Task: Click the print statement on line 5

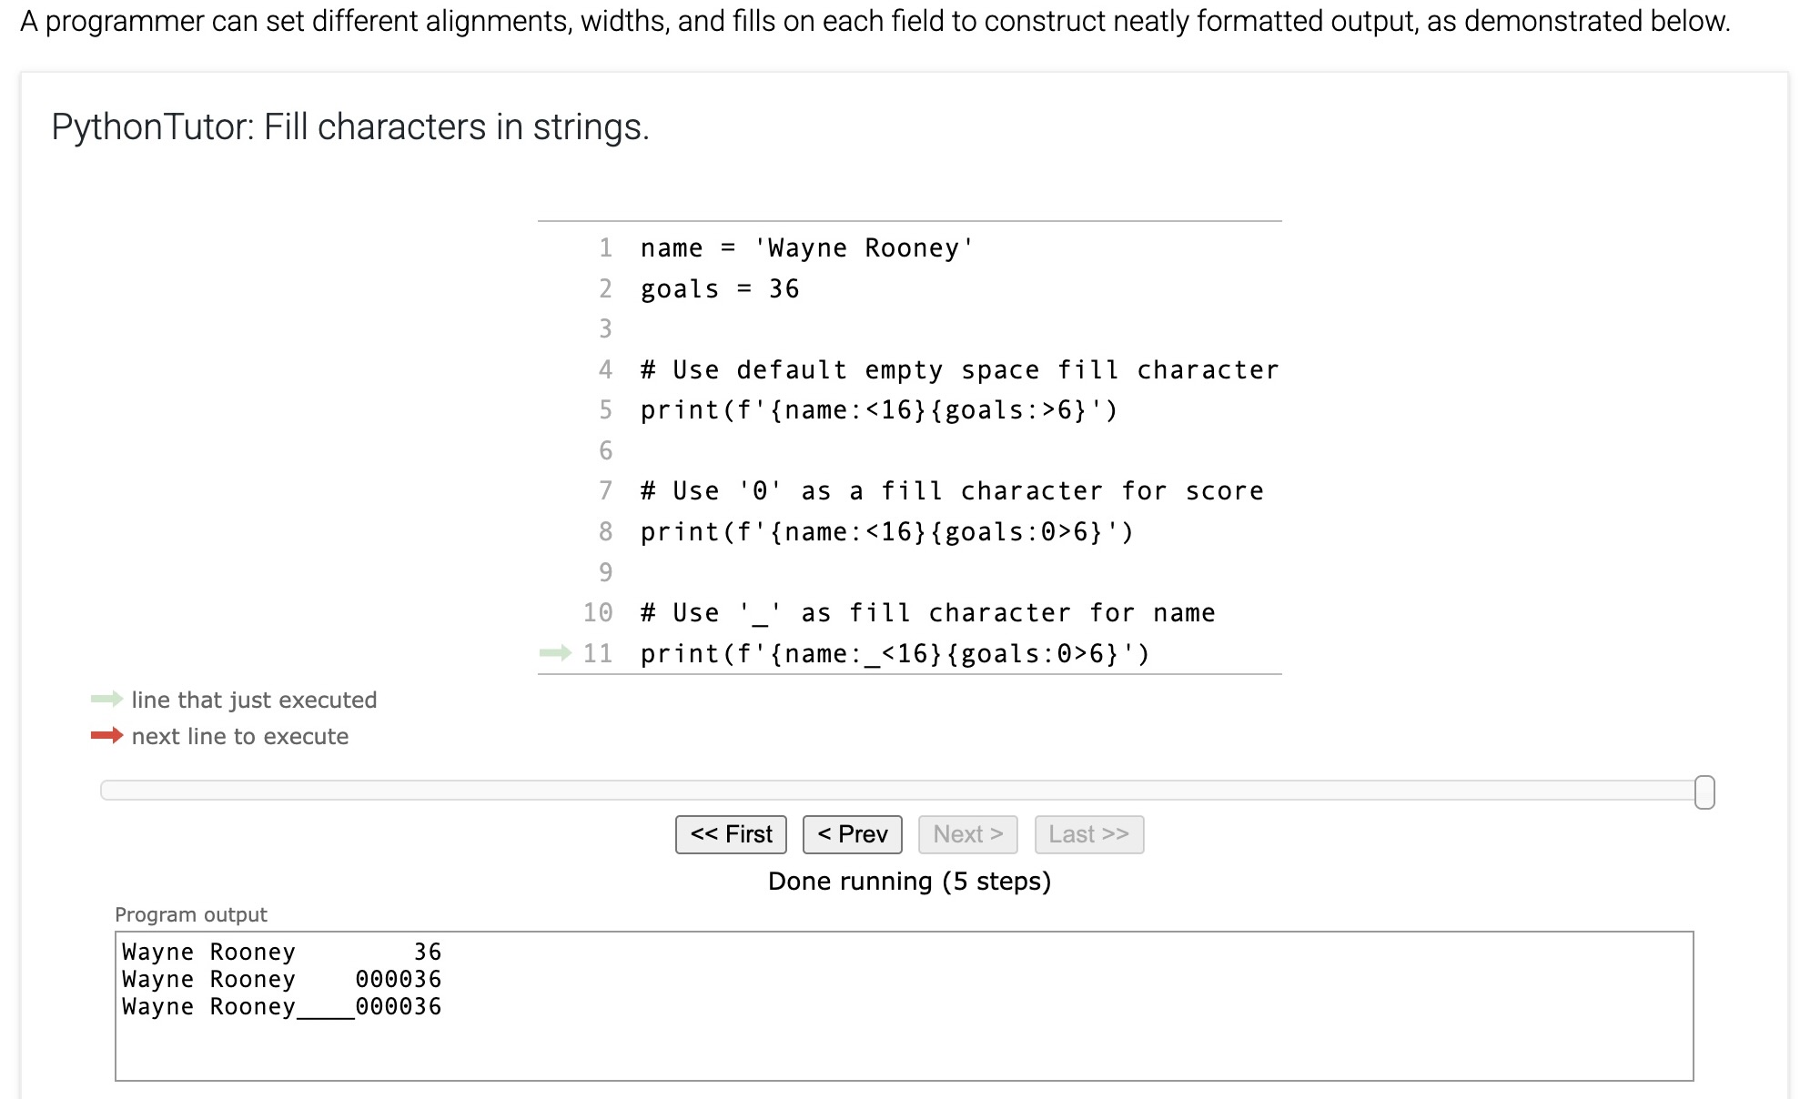Action: (878, 410)
